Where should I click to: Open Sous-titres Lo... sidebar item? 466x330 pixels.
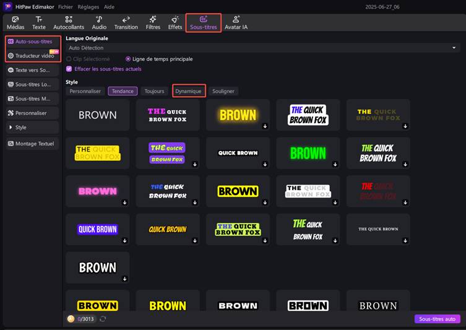(x=32, y=84)
